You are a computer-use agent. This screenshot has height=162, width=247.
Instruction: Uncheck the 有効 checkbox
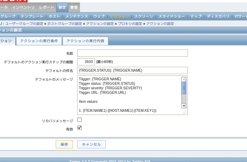click(80, 128)
